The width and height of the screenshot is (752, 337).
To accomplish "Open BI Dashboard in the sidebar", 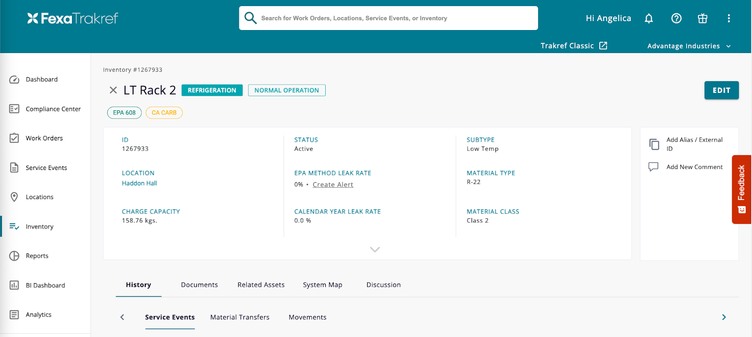I will pos(45,285).
